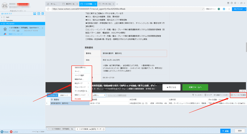Expand the デコードタイプ submenu
This screenshot has height=134, width=247.
[x=88, y=87]
